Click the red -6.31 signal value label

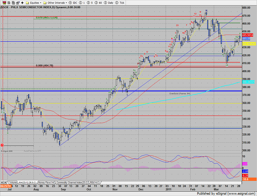point(245,176)
